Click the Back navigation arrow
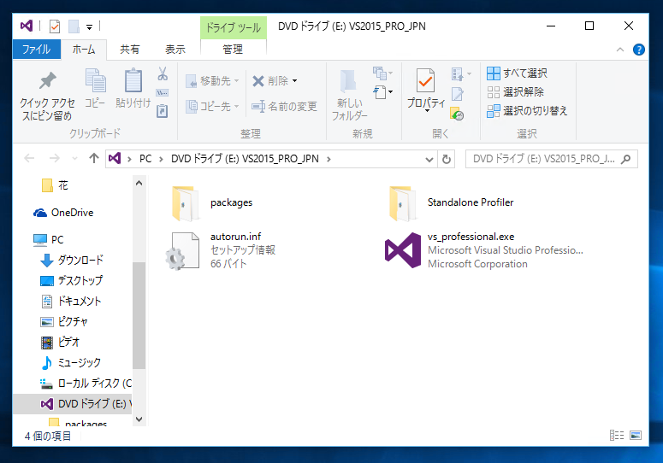663x463 pixels. tap(29, 158)
